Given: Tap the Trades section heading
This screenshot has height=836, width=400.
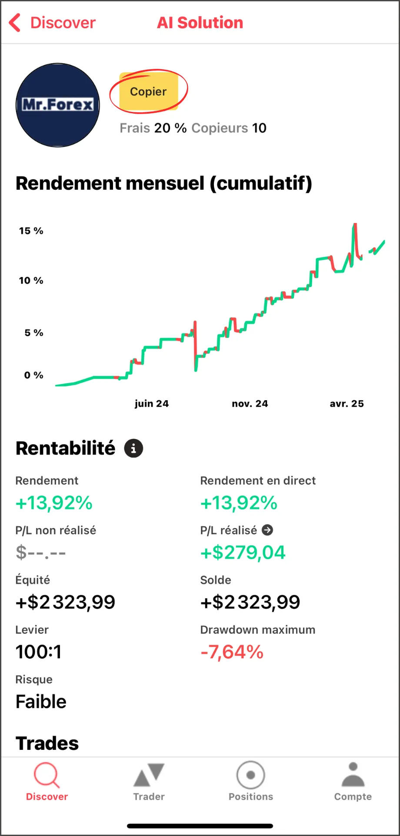Looking at the screenshot, I should click(x=47, y=743).
